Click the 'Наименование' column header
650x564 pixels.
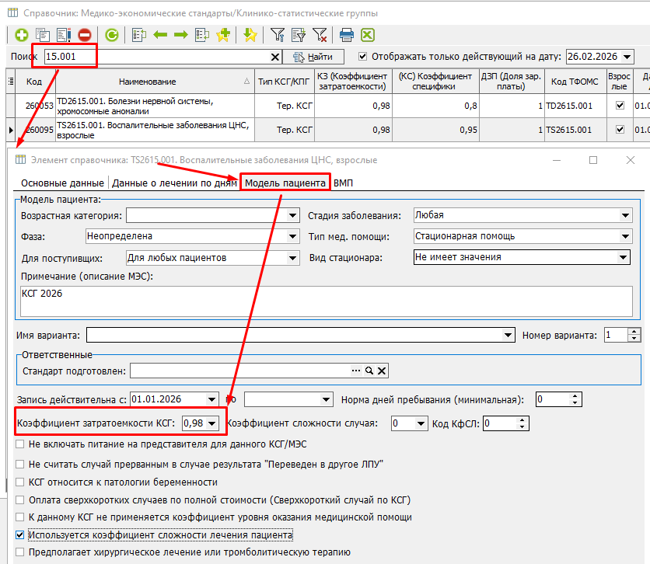pyautogui.click(x=148, y=82)
